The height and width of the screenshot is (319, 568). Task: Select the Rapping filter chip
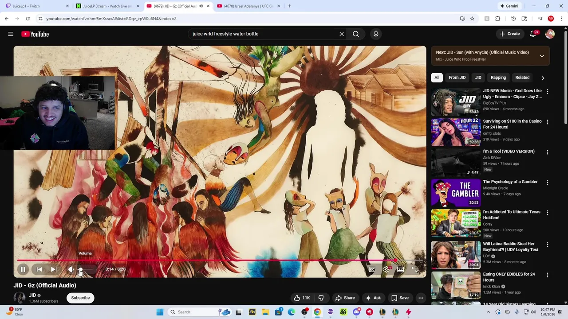(x=498, y=78)
